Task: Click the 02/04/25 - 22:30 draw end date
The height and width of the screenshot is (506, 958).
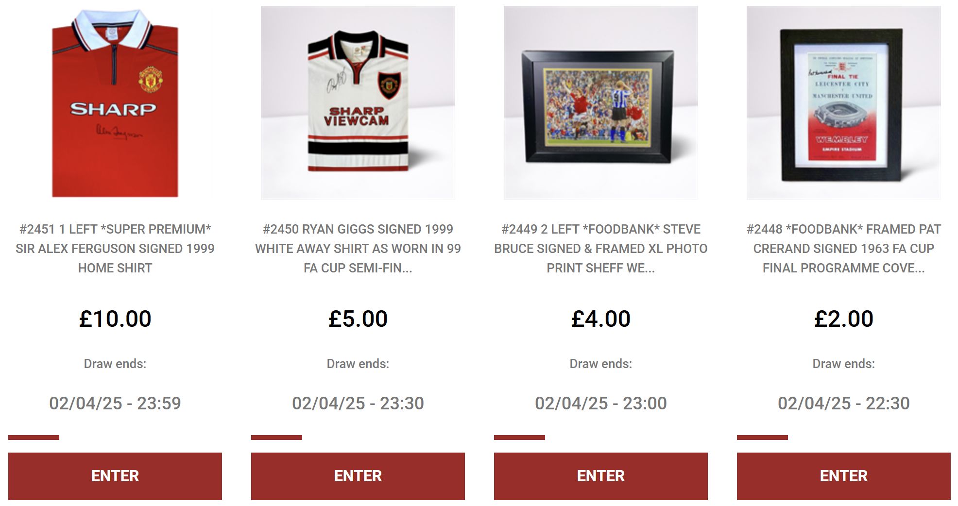Action: [x=844, y=403]
